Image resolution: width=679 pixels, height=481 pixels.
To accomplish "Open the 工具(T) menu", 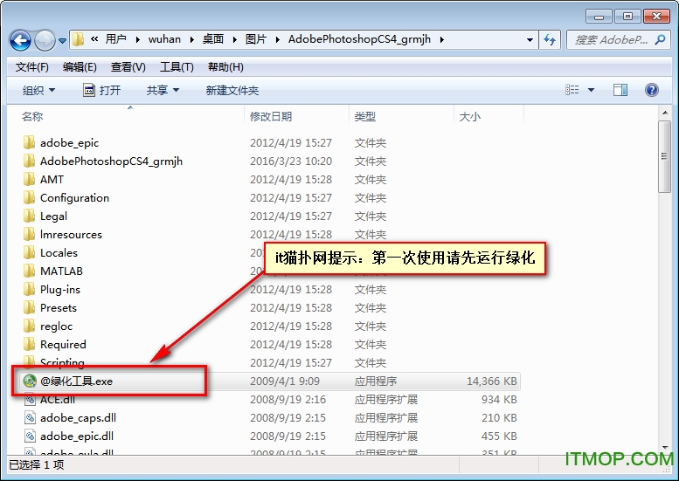I will (x=177, y=67).
